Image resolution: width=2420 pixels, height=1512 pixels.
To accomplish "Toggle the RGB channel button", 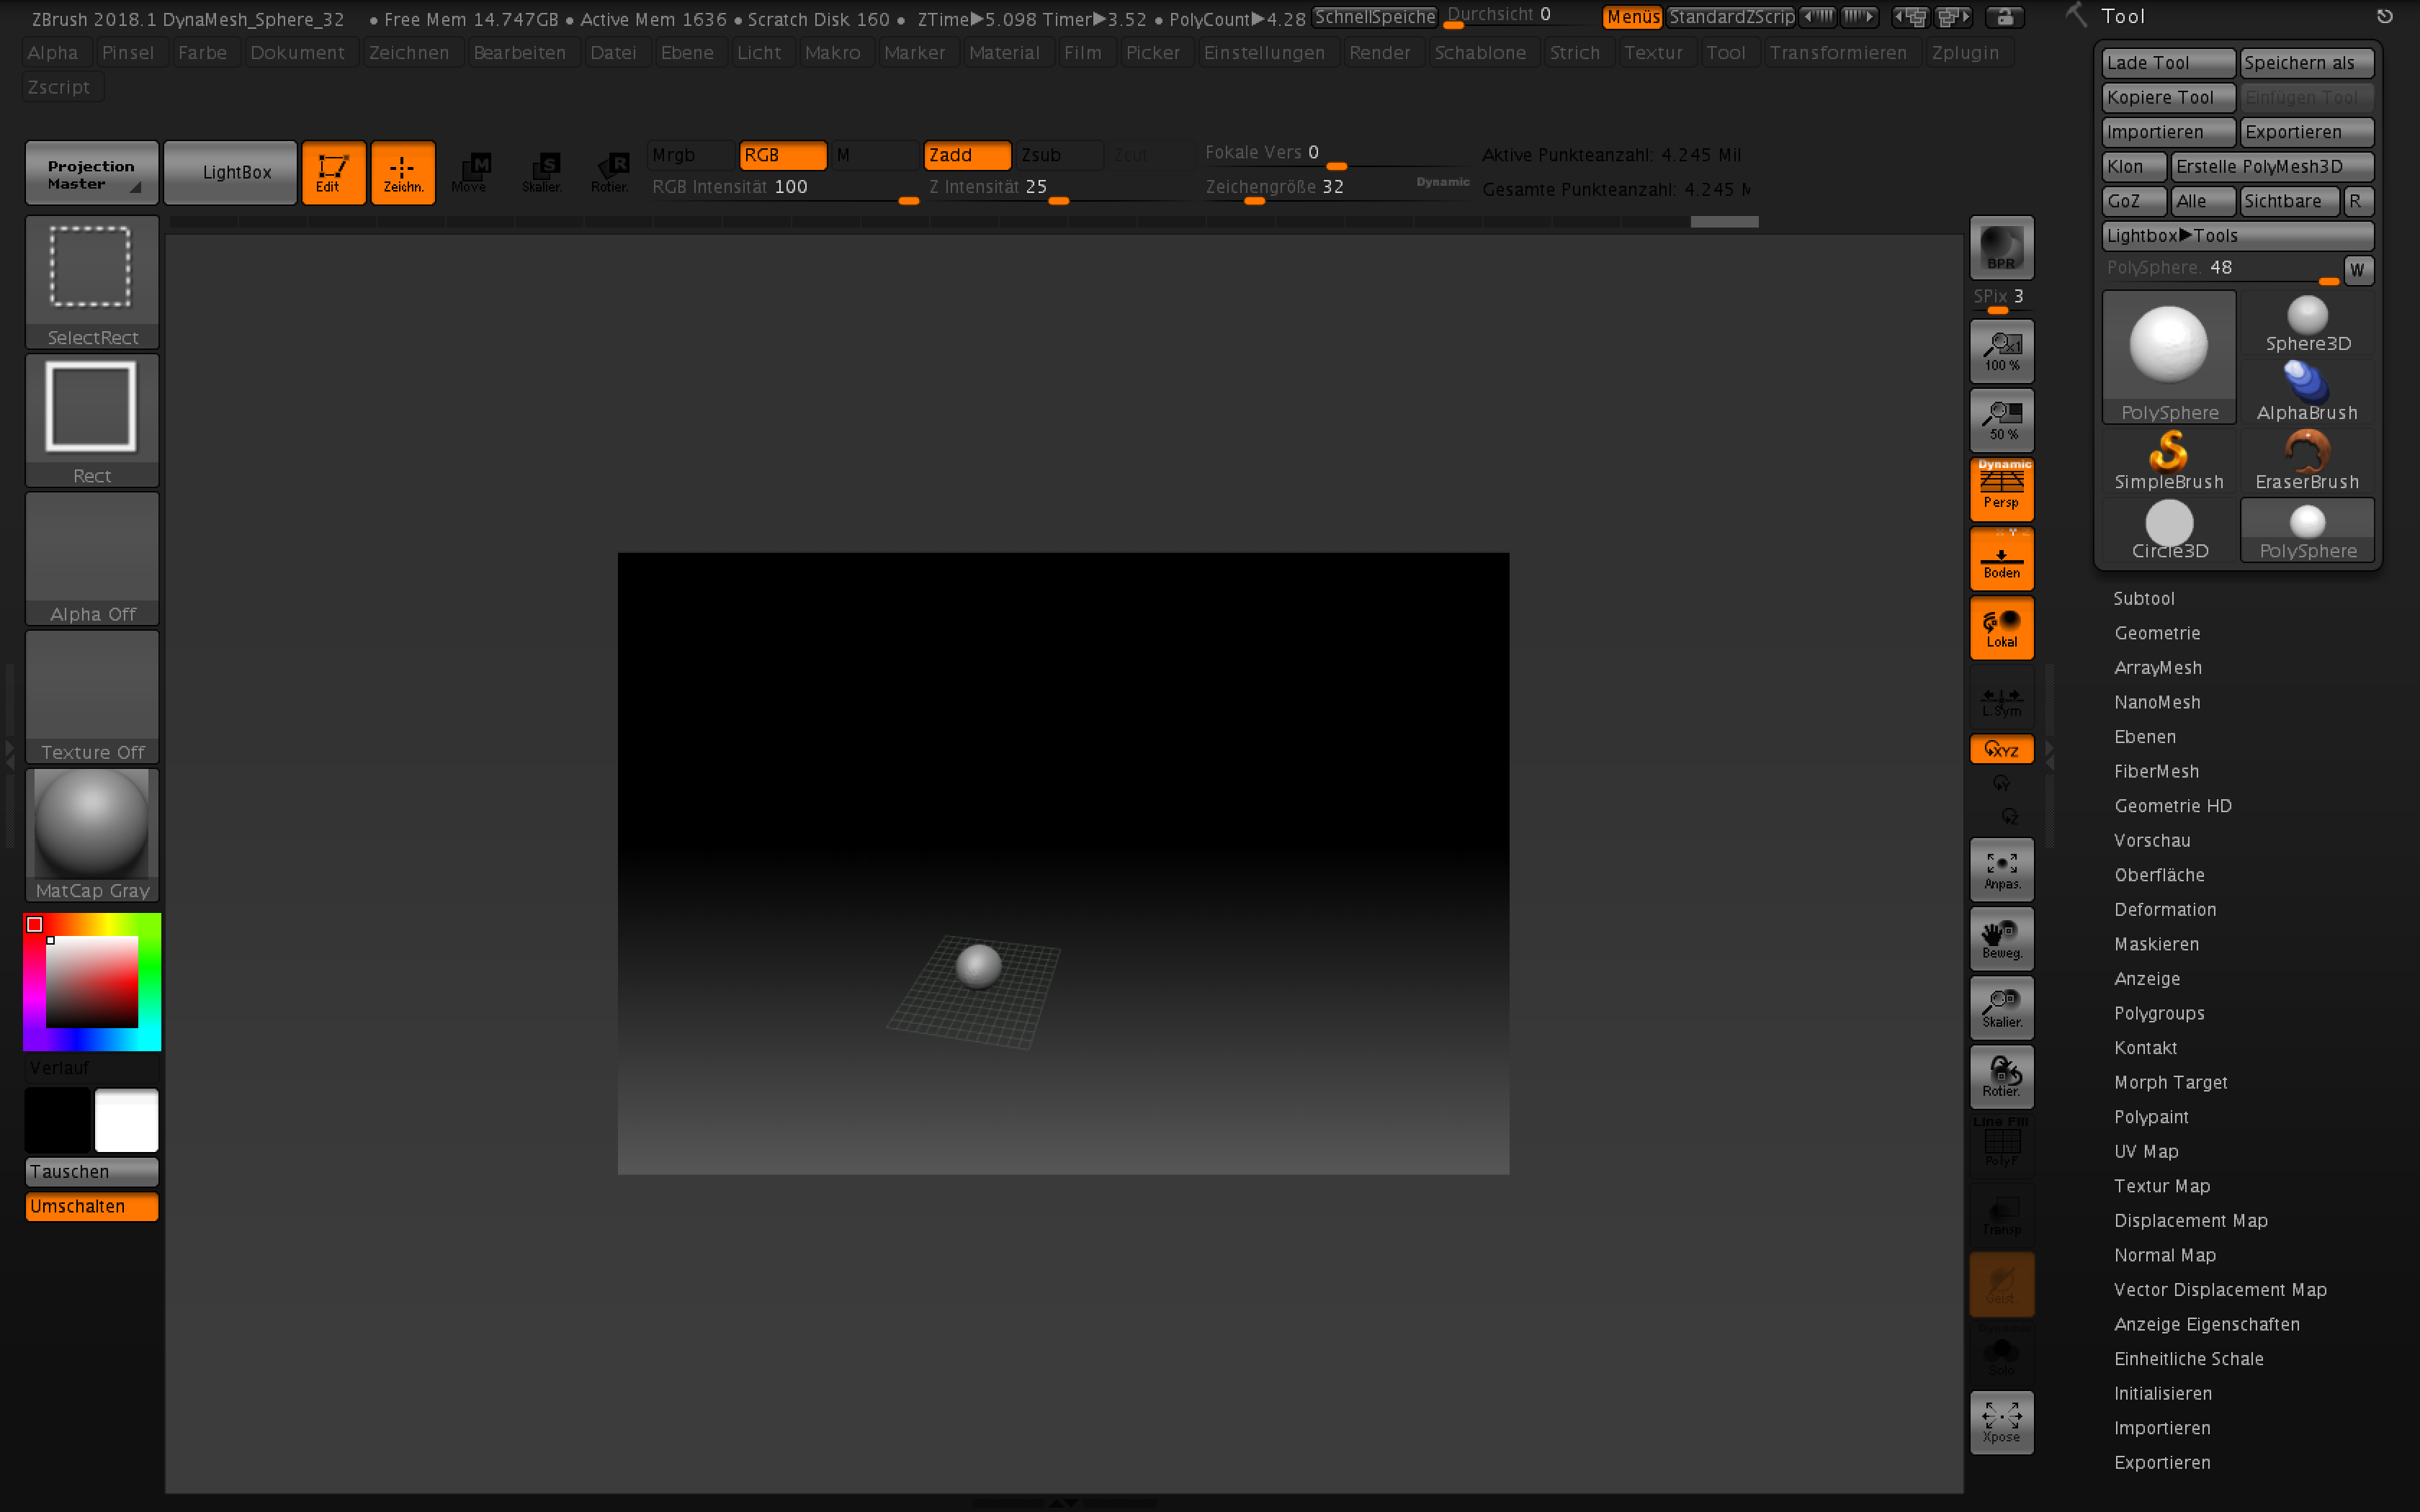I will point(782,155).
